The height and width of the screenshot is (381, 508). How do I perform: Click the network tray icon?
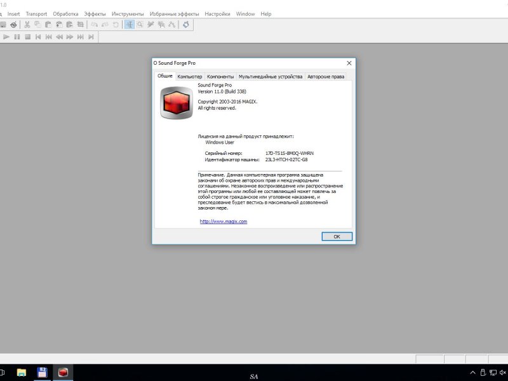[493, 373]
